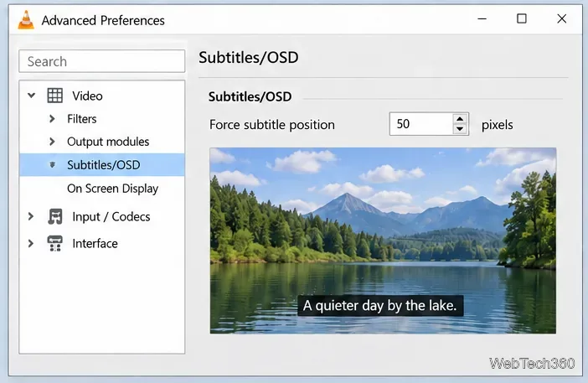Increase the subtitle position value
Image resolution: width=588 pixels, height=383 pixels.
click(x=460, y=118)
